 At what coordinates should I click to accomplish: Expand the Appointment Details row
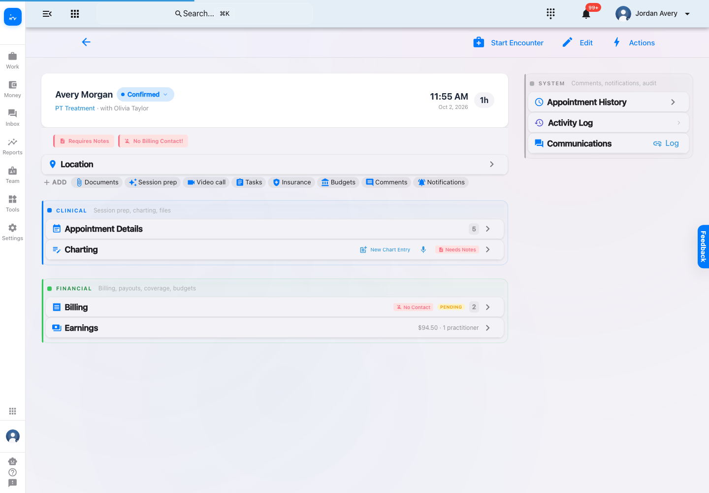275,229
